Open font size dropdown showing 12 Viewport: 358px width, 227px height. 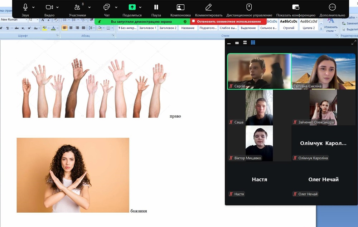[37, 20]
